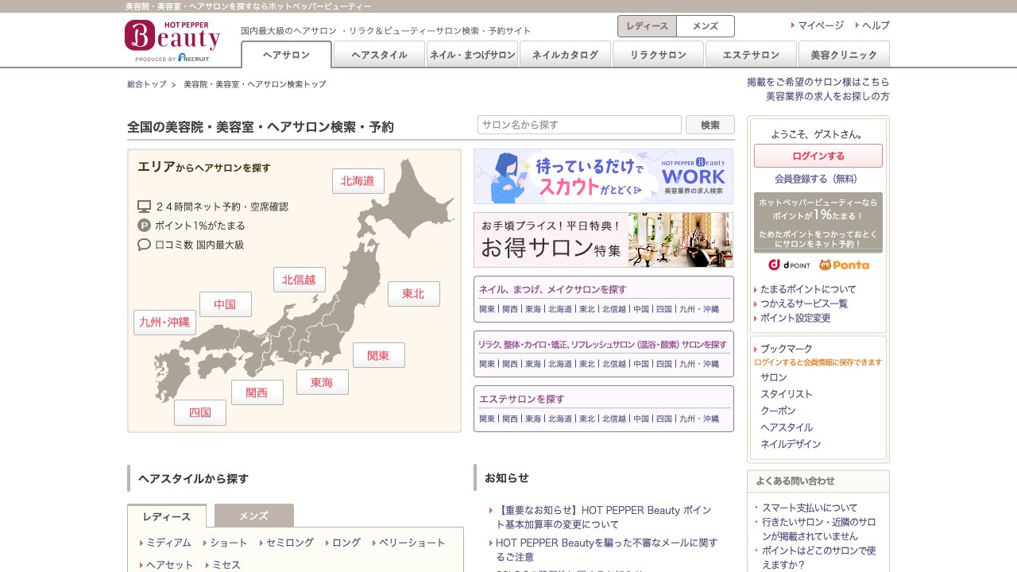
Task: Choose 関東 region on the map
Action: coord(378,355)
